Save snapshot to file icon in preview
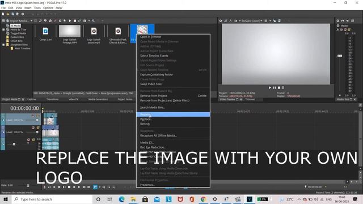The width and height of the screenshot is (363, 204). point(279,21)
